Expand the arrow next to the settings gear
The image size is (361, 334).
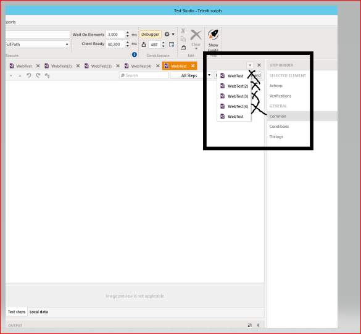pyautogui.click(x=173, y=35)
